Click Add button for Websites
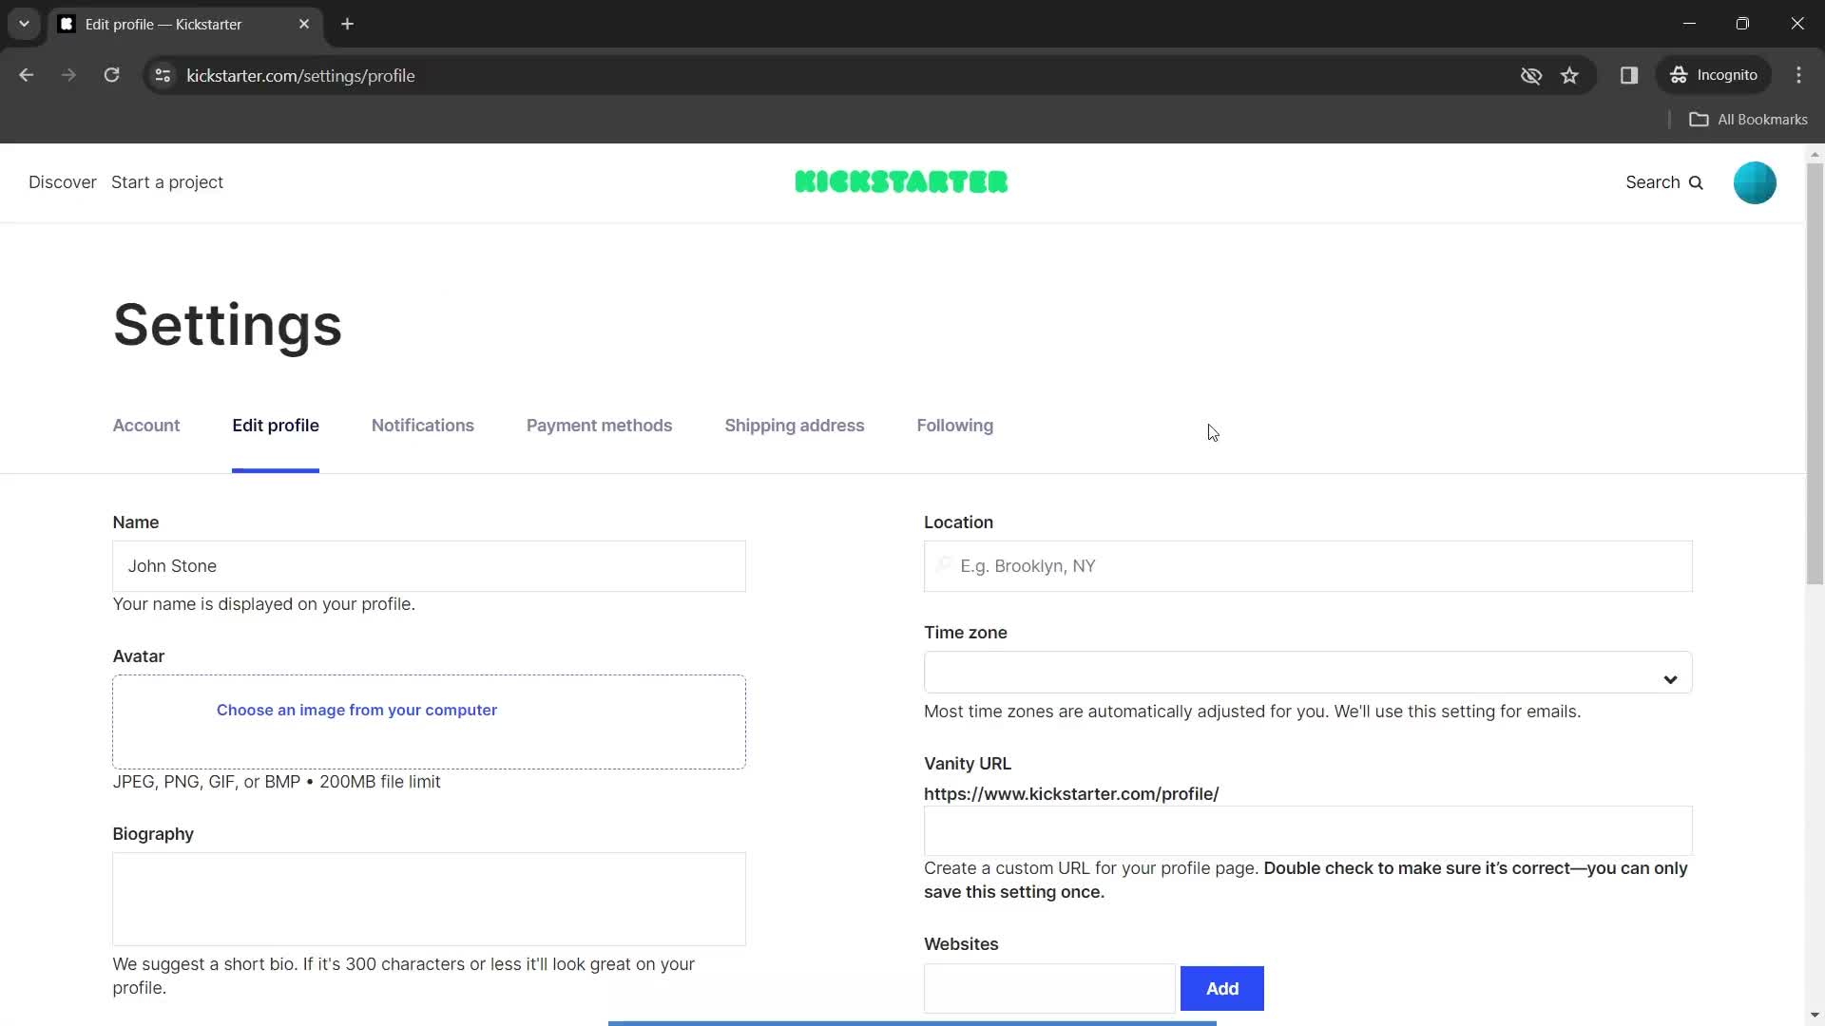This screenshot has width=1825, height=1026. tap(1222, 988)
